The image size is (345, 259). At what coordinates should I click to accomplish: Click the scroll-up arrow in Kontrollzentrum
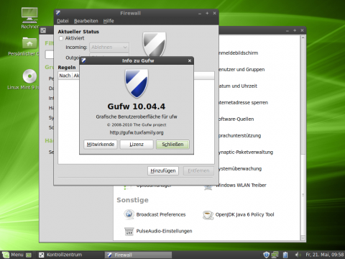coord(303,37)
